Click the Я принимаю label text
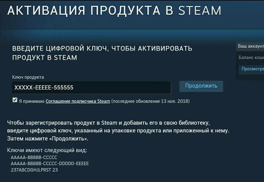 coord(32,101)
